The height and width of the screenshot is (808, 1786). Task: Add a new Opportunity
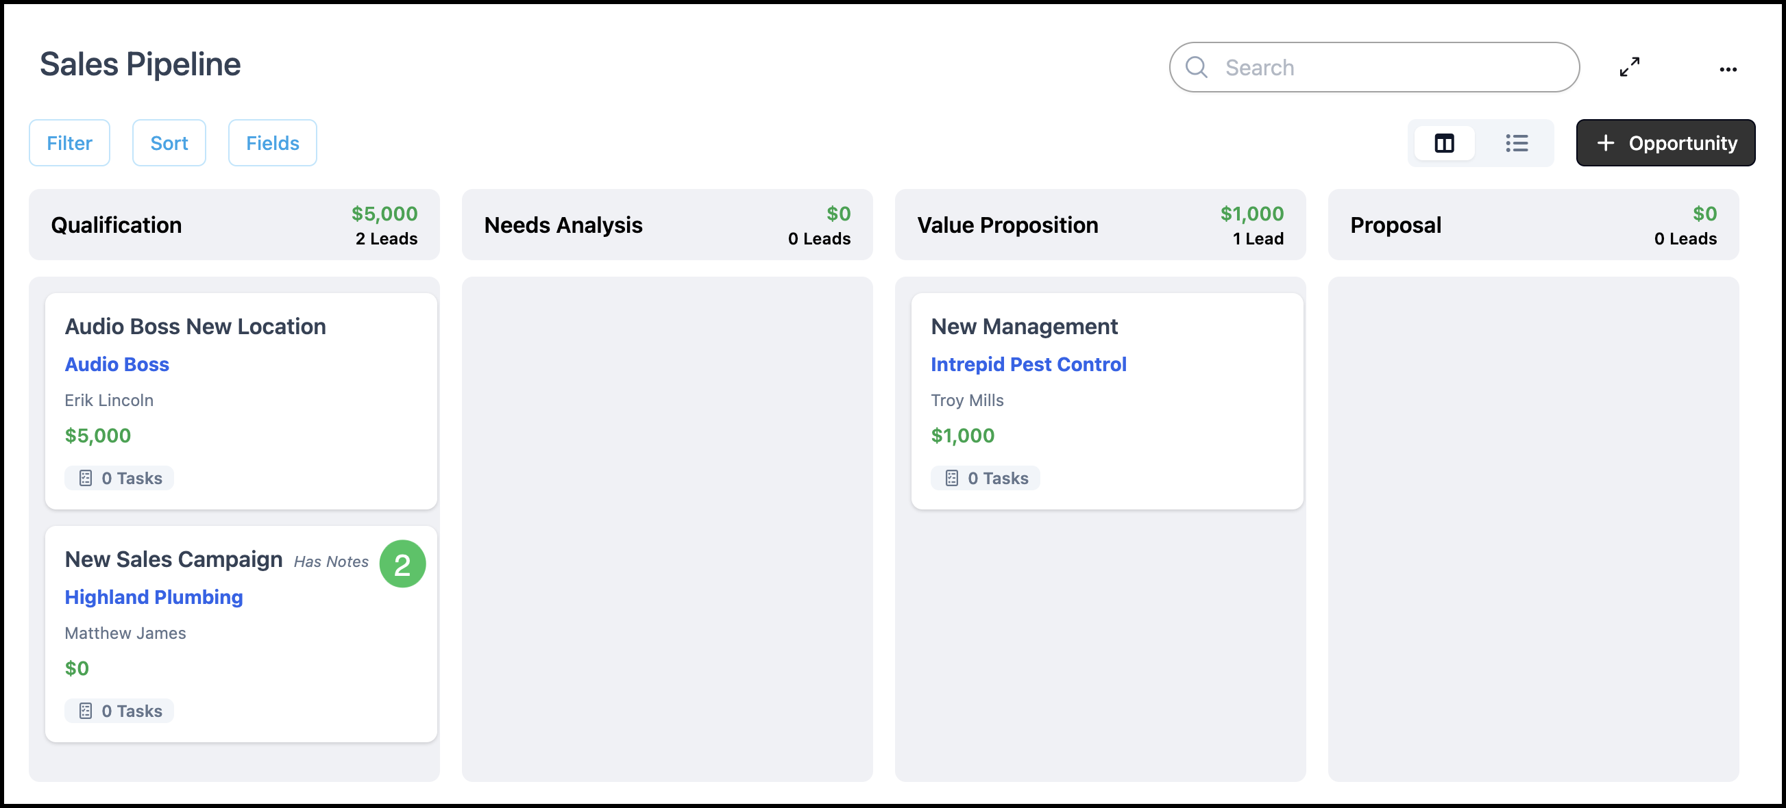1665,143
